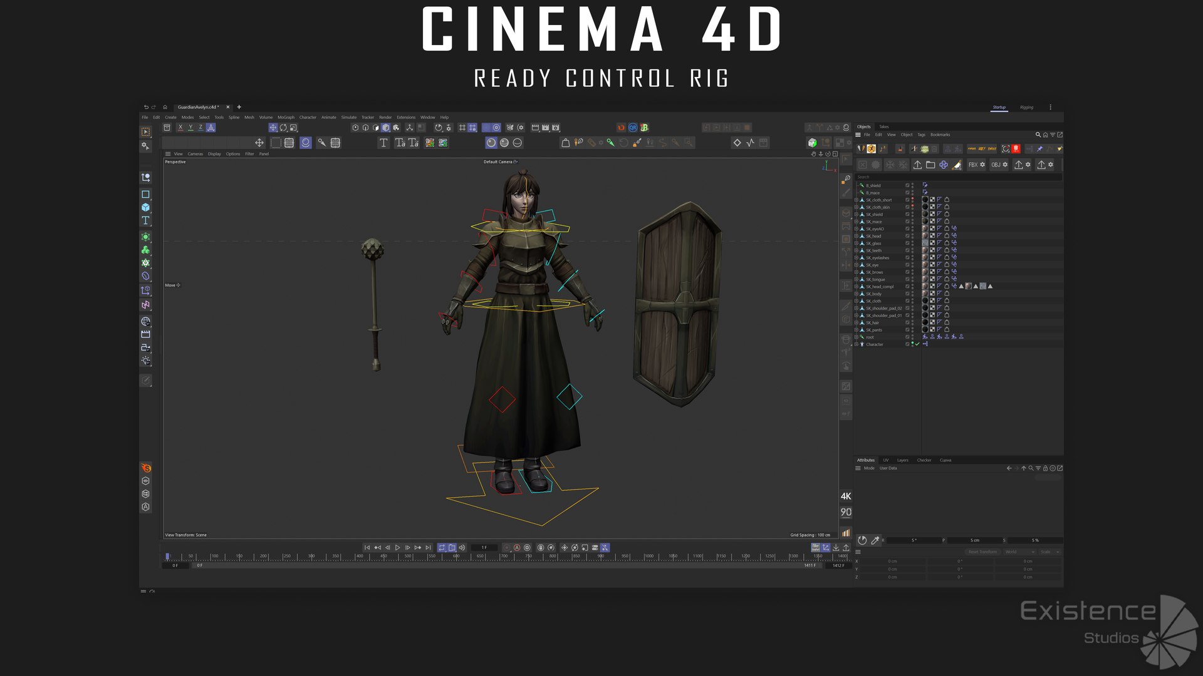Click the FBX export settings icon
The width and height of the screenshot is (1203, 676).
977,165
